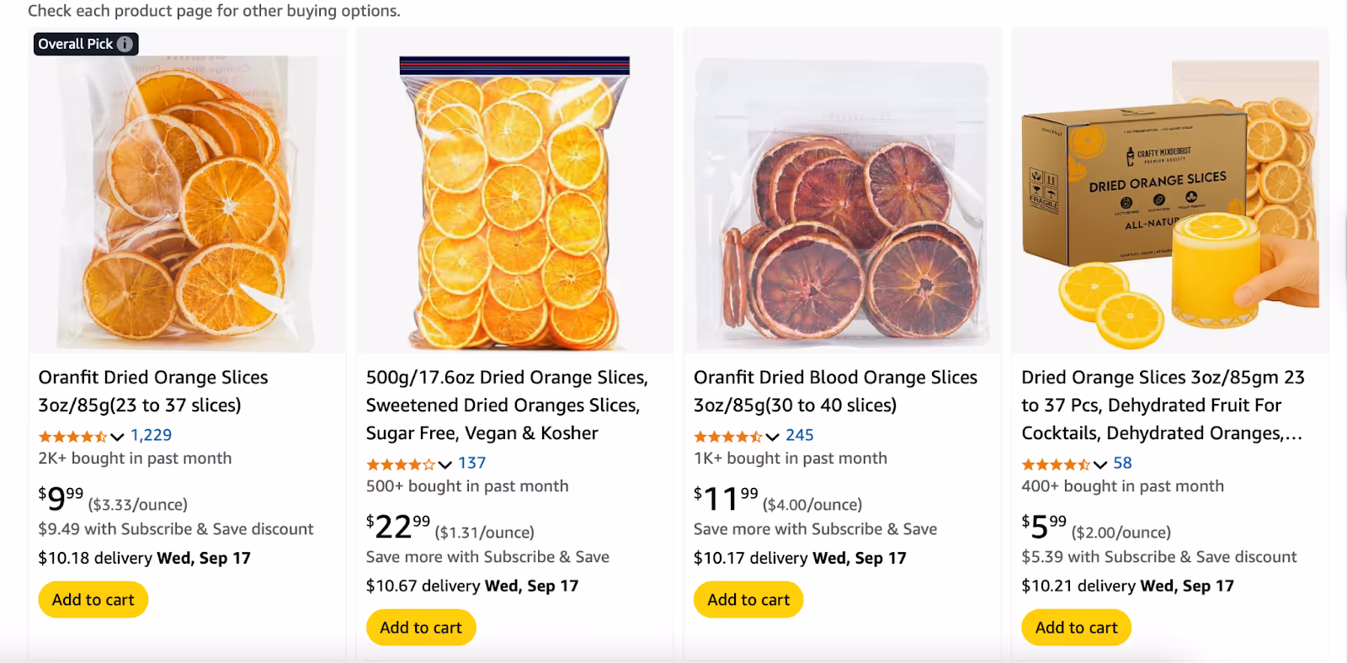Viewport: 1347px width, 663px height.
Task: Click the Crafty Mixologist box product image
Action: coord(1169,202)
